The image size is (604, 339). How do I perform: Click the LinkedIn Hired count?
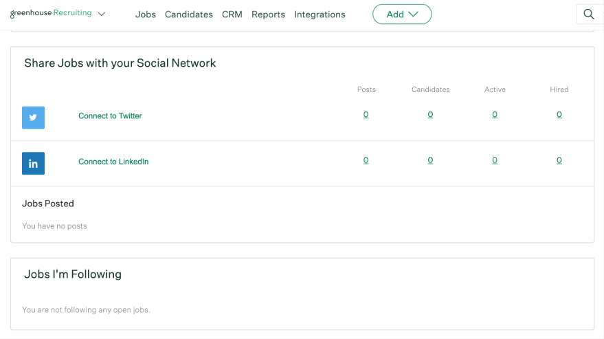559,160
